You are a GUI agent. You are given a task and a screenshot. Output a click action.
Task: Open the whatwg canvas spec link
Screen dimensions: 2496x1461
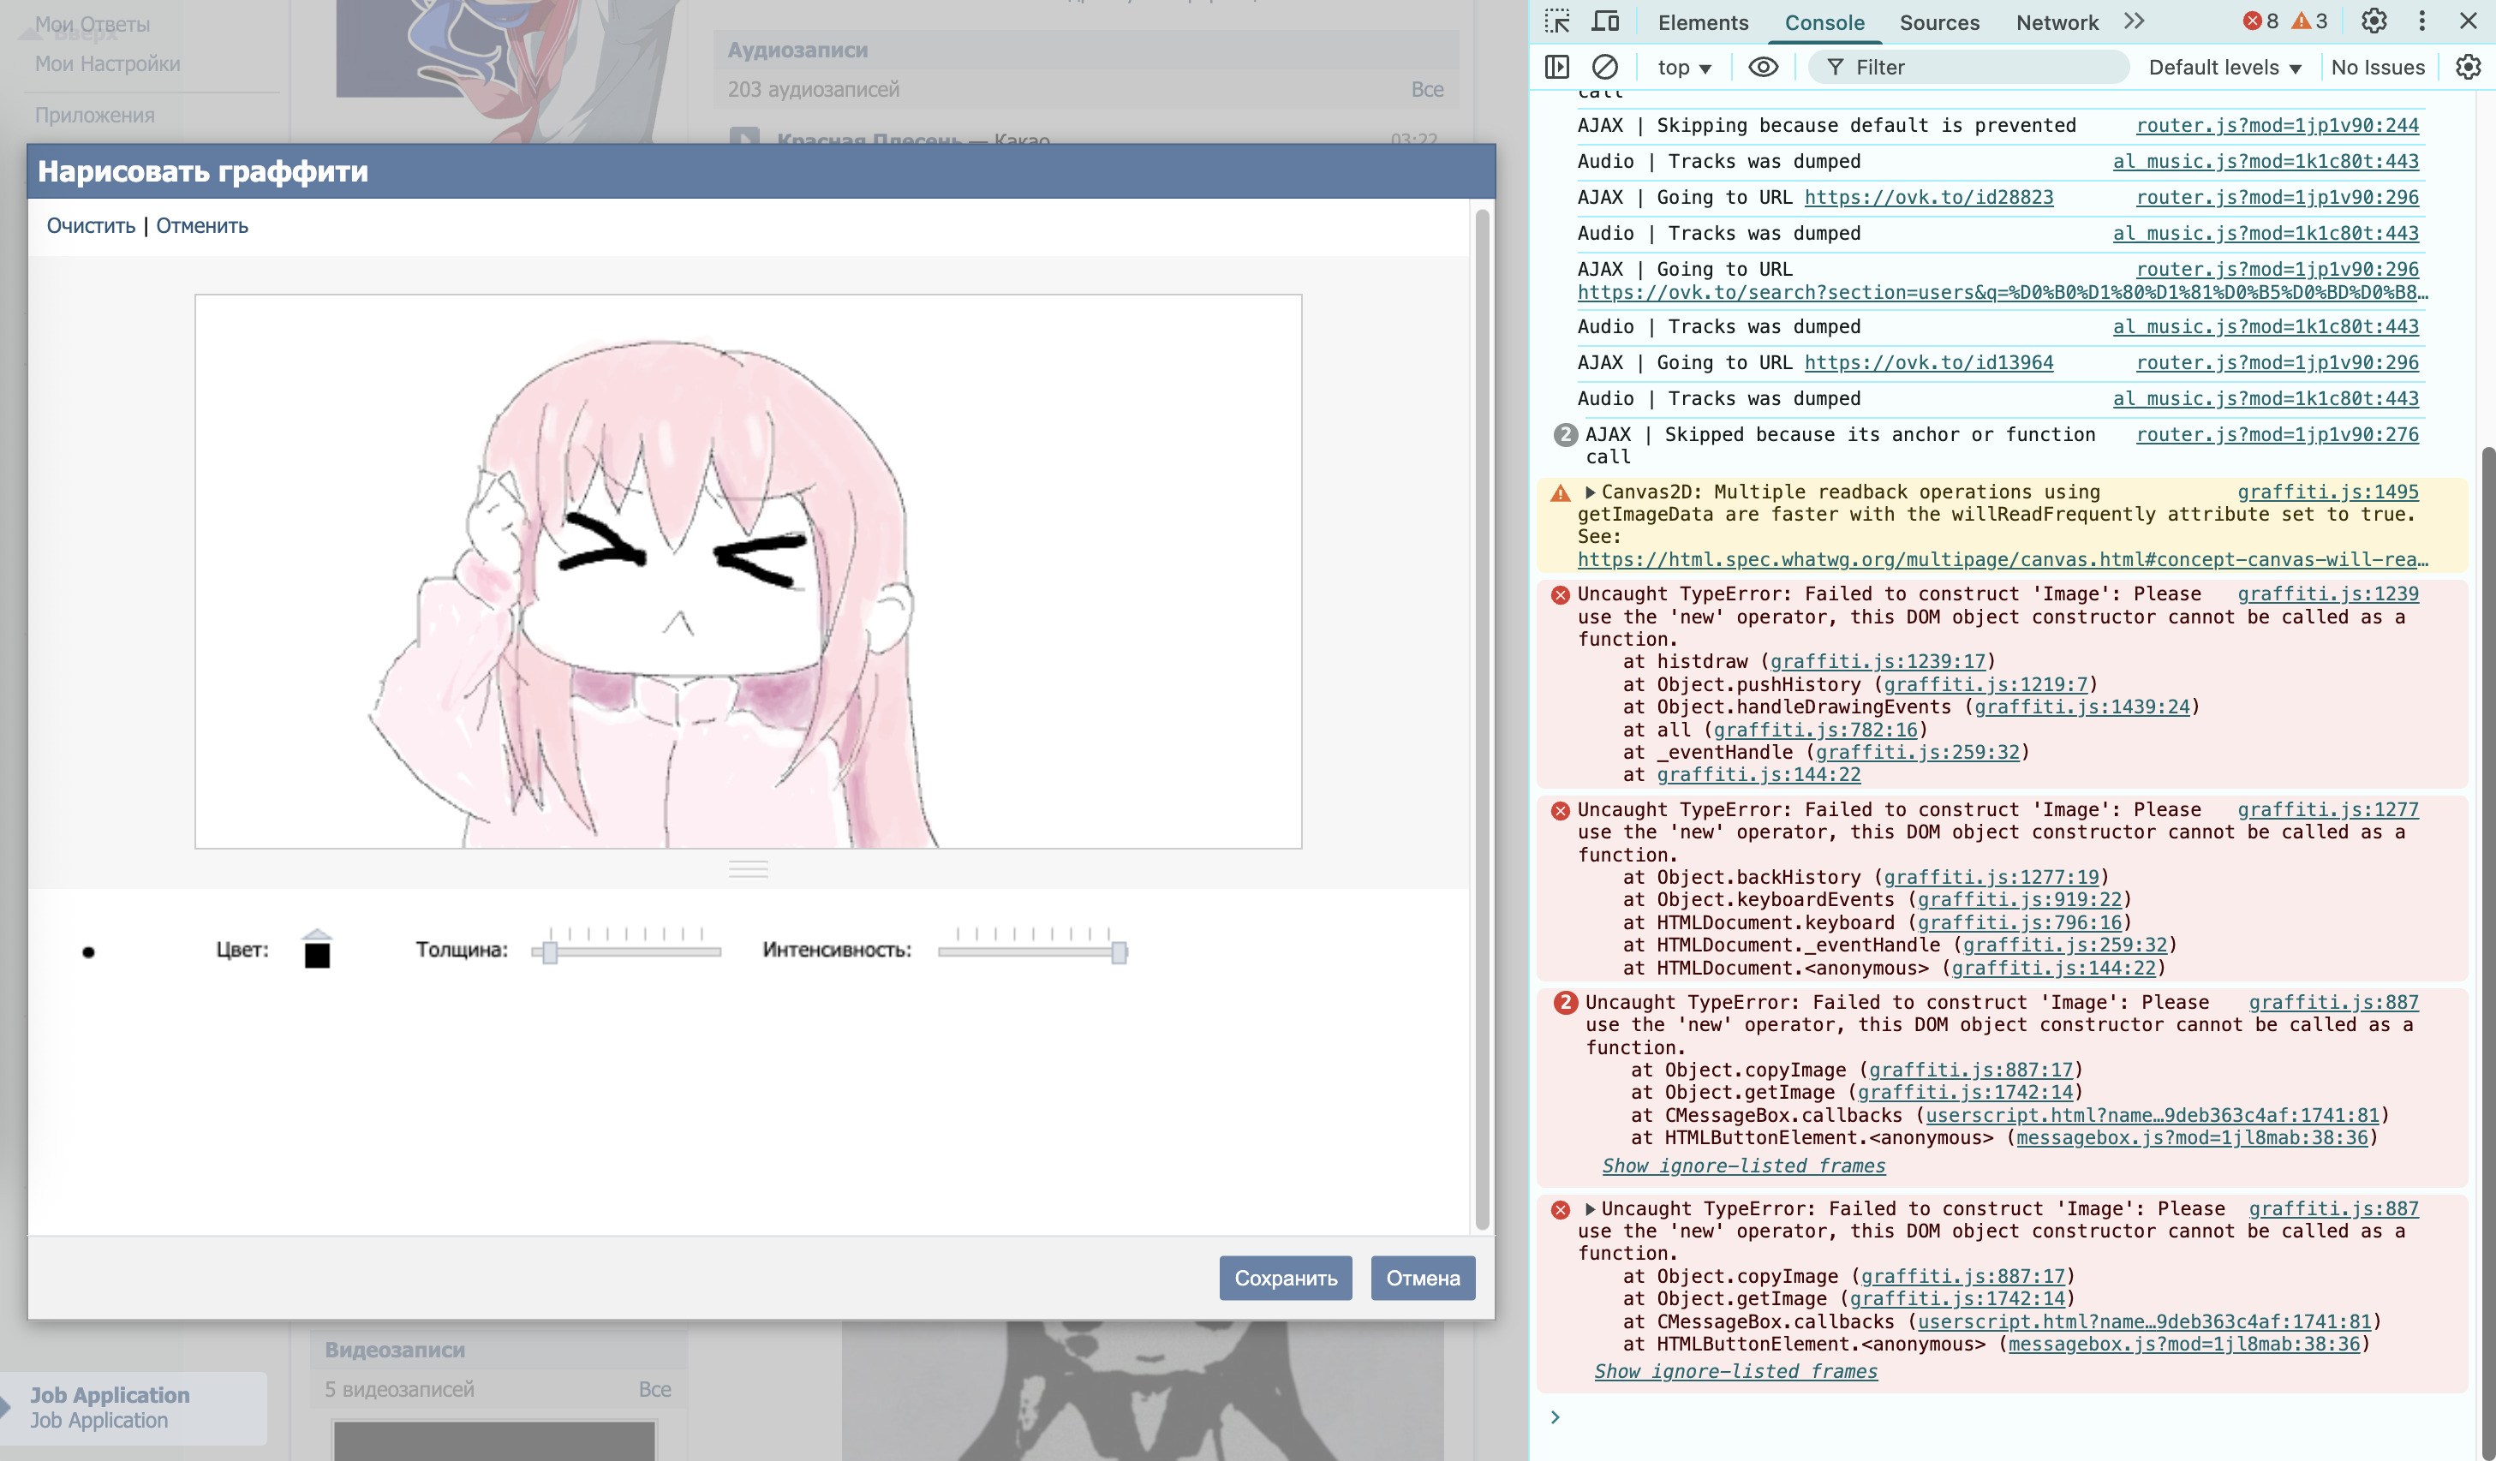click(x=2003, y=559)
